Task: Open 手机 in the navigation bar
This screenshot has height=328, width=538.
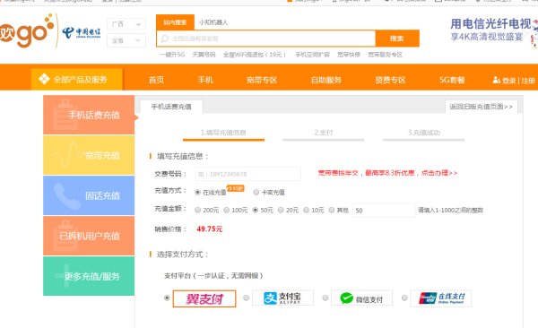Action: click(205, 80)
